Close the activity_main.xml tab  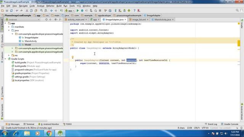tap(86, 19)
